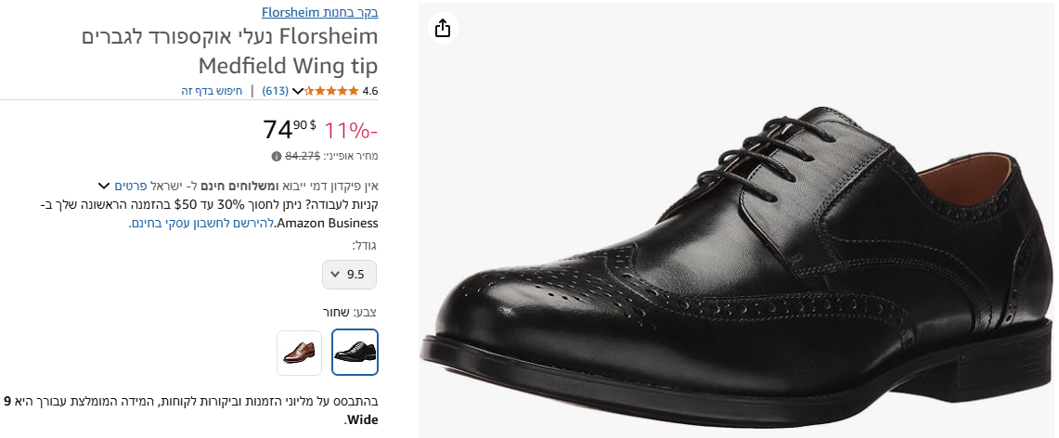The image size is (1059, 438).
Task: Click the share icon on product image
Action: tap(443, 29)
